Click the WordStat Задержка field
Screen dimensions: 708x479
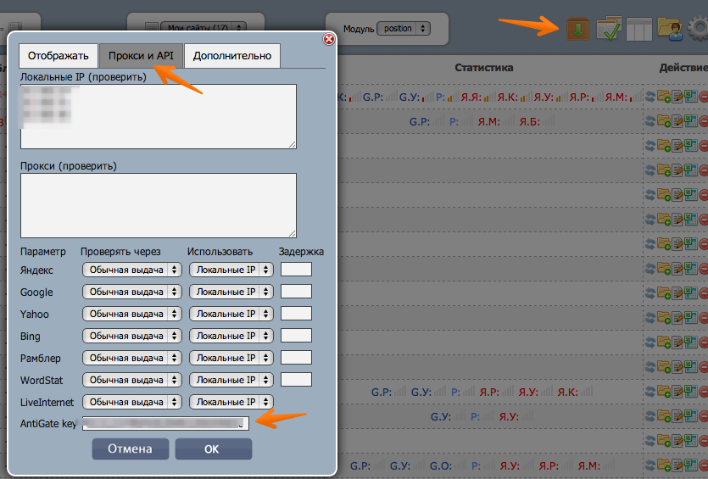(296, 380)
